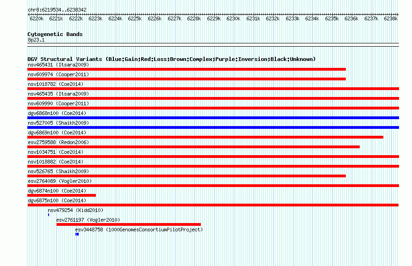Viewport: 412px width, 266px height.
Task: Click the 6225k ruler position
Action: click(135, 18)
